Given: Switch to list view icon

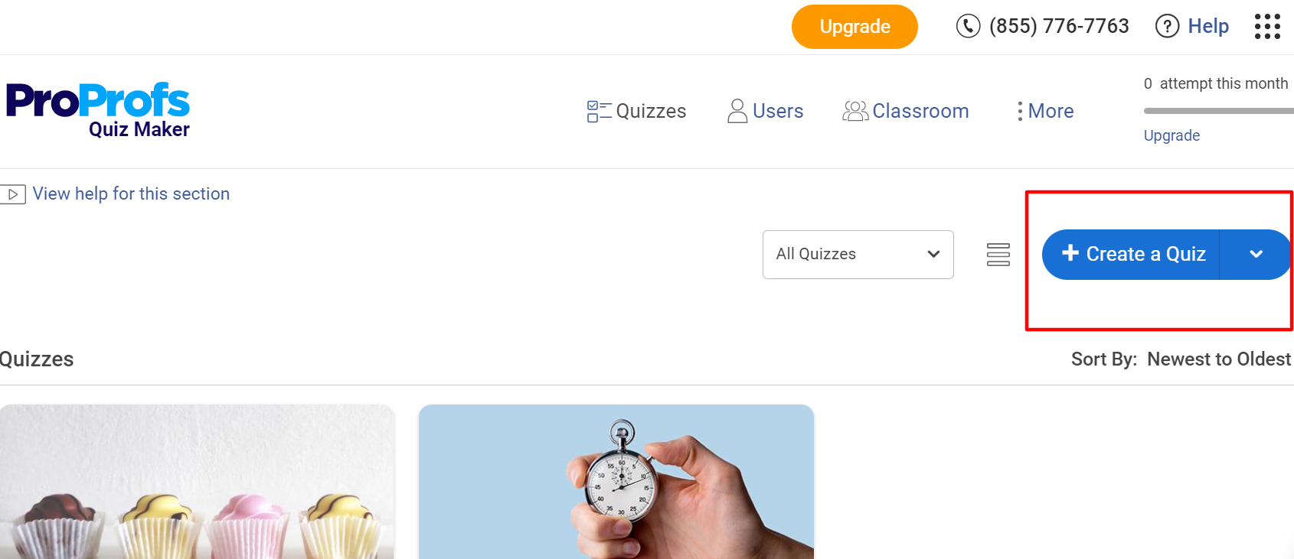Looking at the screenshot, I should click(x=998, y=254).
